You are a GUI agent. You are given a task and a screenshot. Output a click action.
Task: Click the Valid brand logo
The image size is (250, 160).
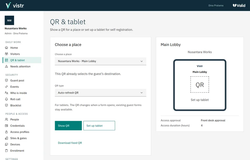click(x=239, y=5)
